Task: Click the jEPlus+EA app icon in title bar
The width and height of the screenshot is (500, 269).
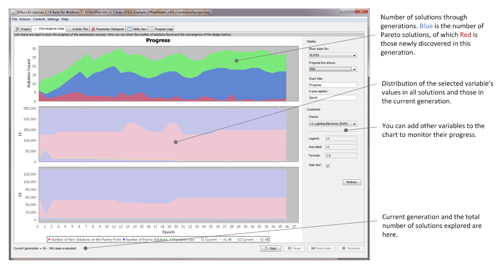Action: click(x=13, y=12)
